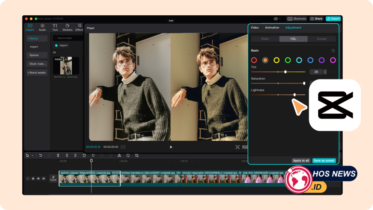This screenshot has height=210, width=373.
Task: Click the Search media input field
Action: [67, 38]
